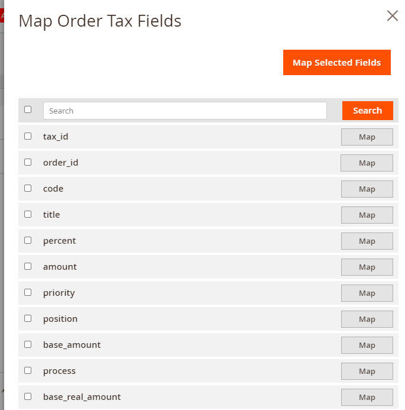Select the order_id field checkbox
Image resolution: width=405 pixels, height=410 pixels.
pos(28,162)
